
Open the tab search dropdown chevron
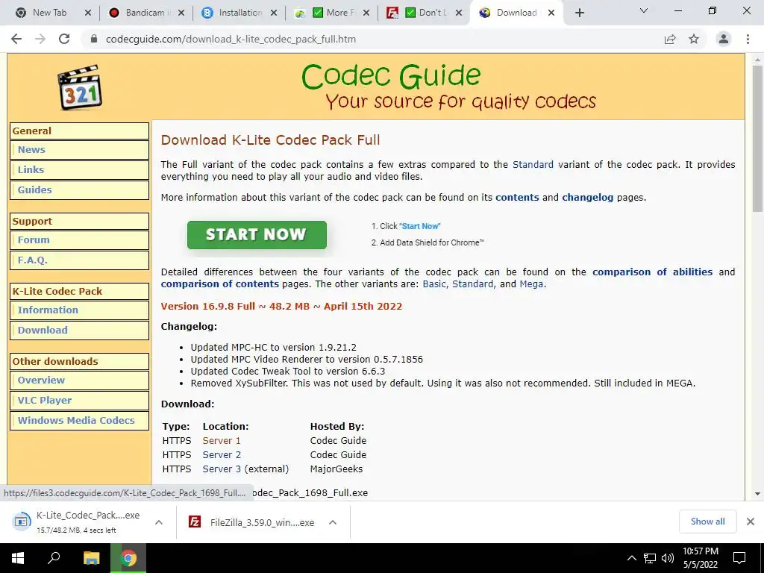[x=644, y=10]
